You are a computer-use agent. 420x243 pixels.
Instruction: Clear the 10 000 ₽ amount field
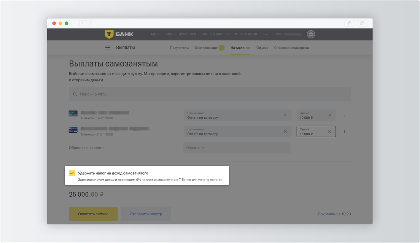[x=329, y=115]
